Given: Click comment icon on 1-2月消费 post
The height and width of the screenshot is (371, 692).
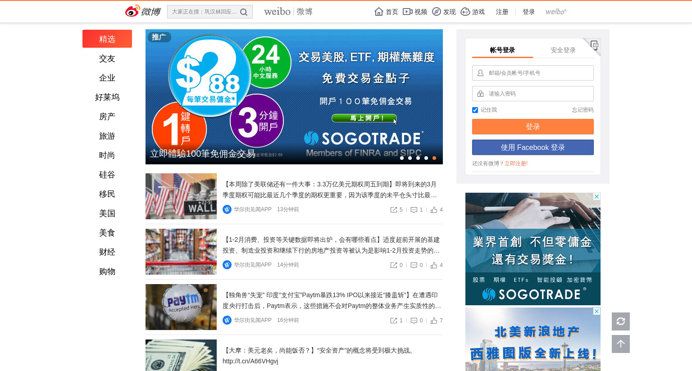Looking at the screenshot, I should click(414, 265).
